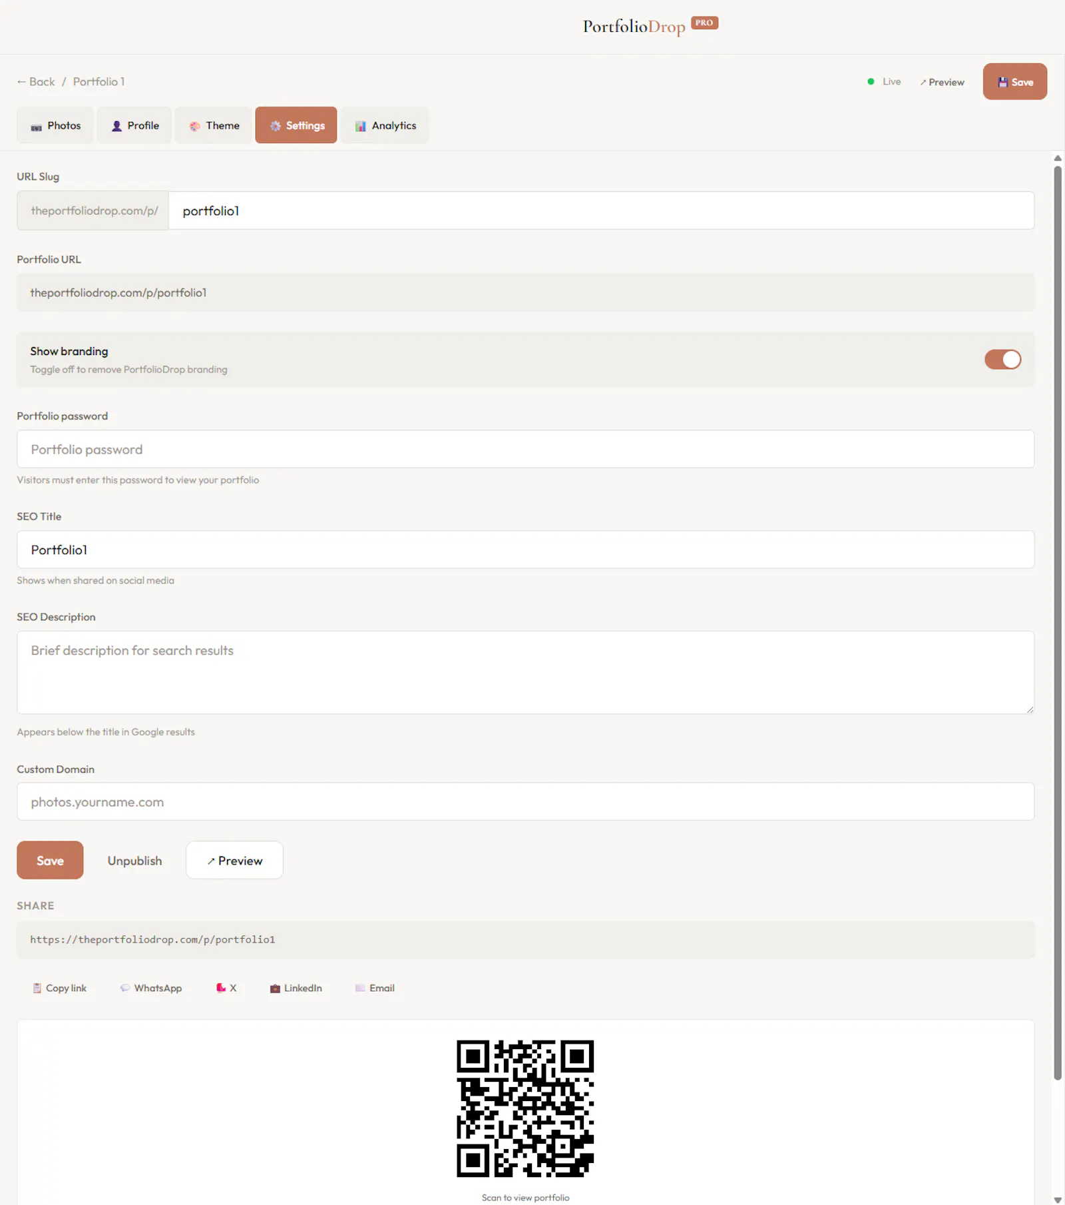This screenshot has width=1065, height=1205.
Task: Click the bird icon beside X
Action: pos(221,988)
